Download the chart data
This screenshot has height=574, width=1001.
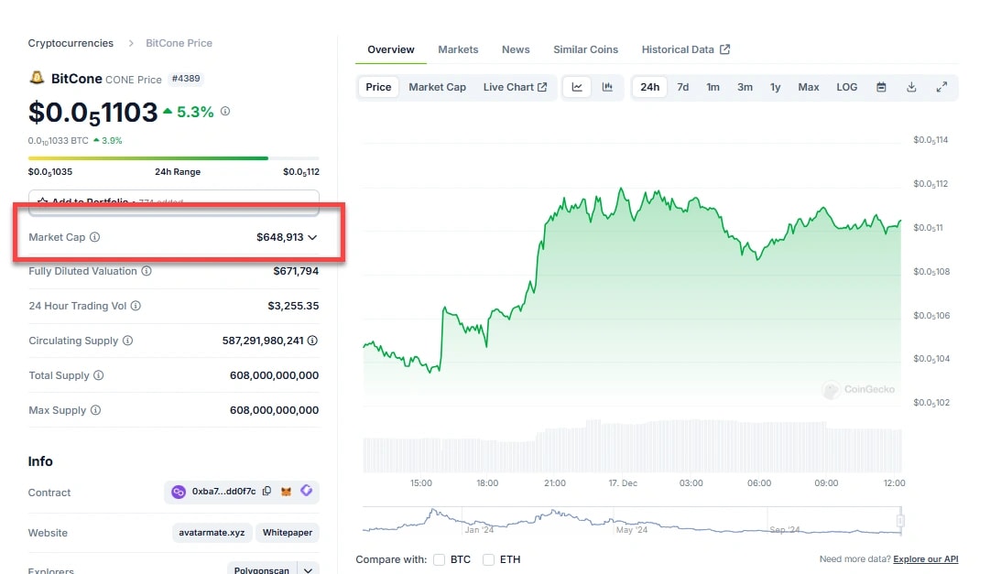coord(911,87)
